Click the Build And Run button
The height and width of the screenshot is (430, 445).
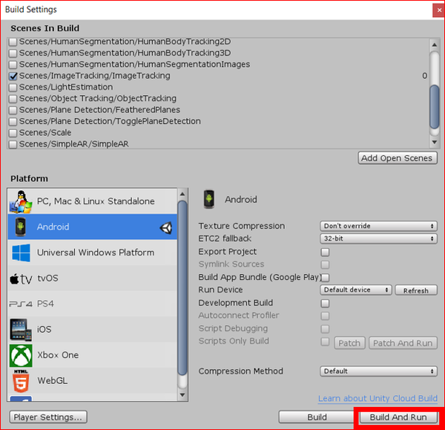[398, 417]
